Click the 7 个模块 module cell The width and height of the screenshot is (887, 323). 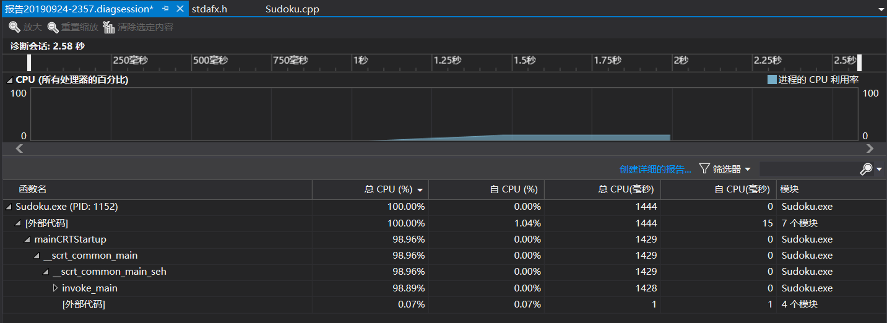(x=799, y=223)
